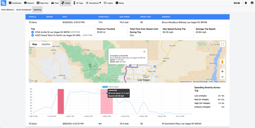Click the Street View pegman icon
The height and width of the screenshot is (128, 255).
(x=222, y=62)
